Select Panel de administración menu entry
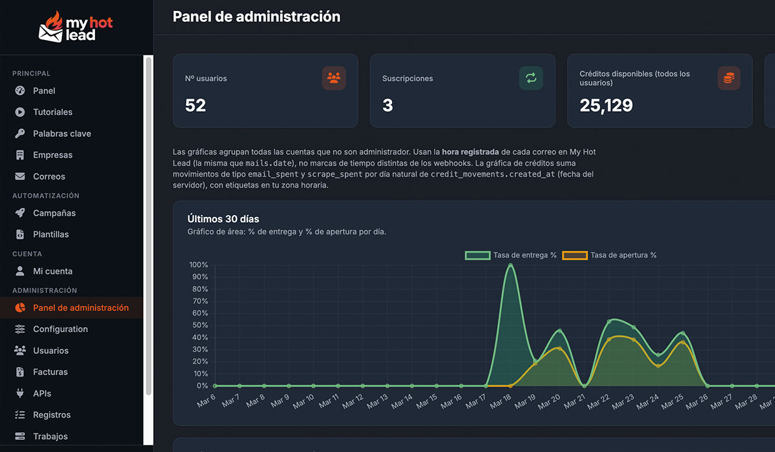 point(72,308)
